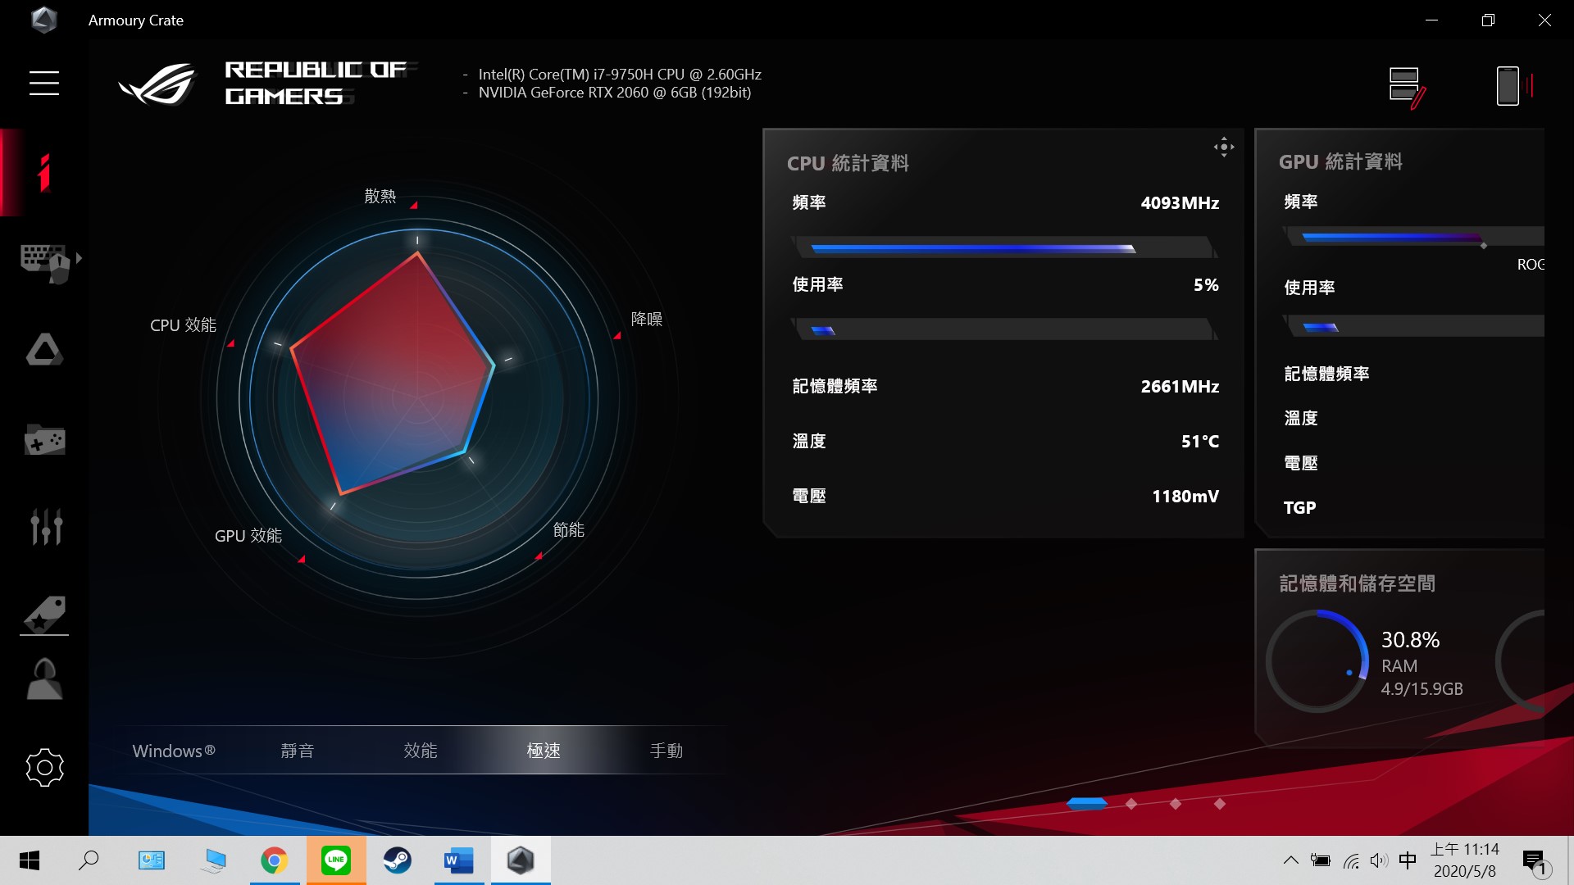This screenshot has height=885, width=1574.
Task: Click the CPU 效能 label on radar chart
Action: pos(183,325)
